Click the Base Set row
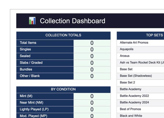Image resolution: width=164 pixels, height=118 pixels. 140,69
